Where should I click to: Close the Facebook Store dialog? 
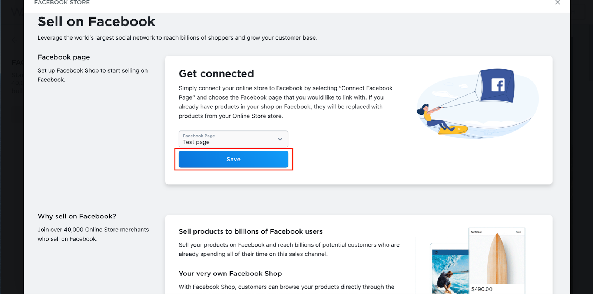[x=557, y=3]
